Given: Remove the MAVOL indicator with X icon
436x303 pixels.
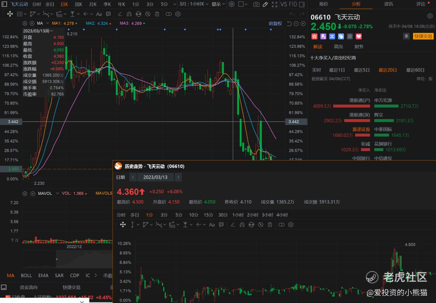Looking at the screenshot, I should [x=33, y=194].
